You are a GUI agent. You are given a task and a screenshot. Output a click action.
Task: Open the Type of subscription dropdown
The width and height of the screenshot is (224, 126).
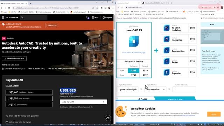click(127, 90)
